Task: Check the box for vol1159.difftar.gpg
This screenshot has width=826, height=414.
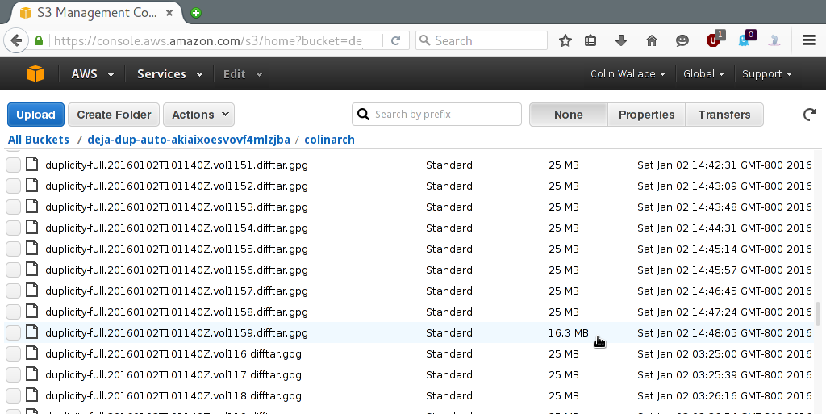Action: 13,332
